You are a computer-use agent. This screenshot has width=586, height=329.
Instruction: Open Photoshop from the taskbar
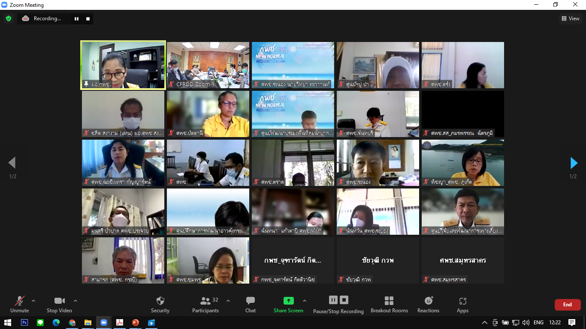pyautogui.click(x=24, y=323)
